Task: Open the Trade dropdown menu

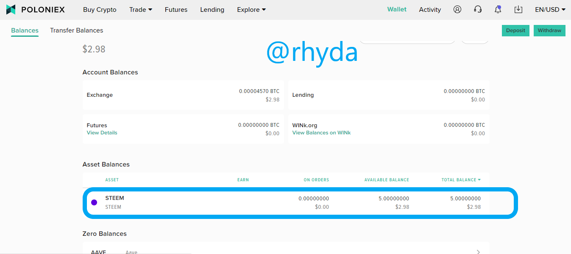Action: point(141,9)
